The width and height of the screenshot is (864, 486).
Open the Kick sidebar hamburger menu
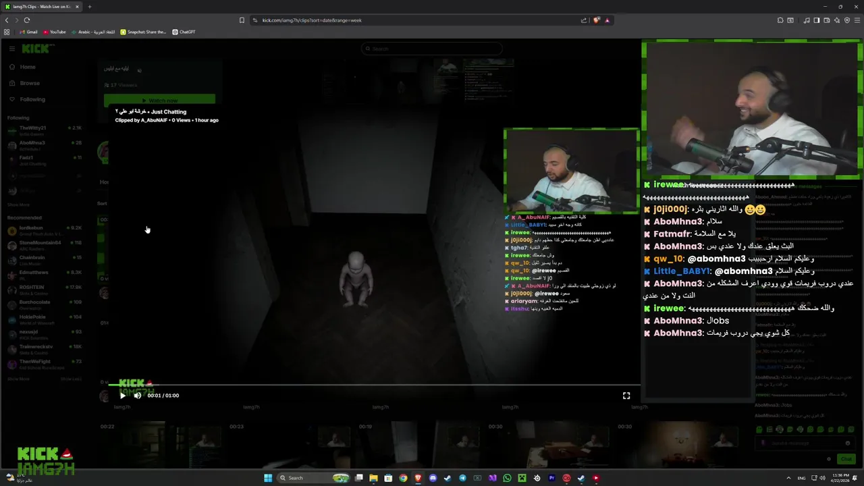[11, 49]
